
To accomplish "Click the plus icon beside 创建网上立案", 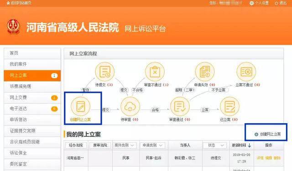I will click(256, 134).
